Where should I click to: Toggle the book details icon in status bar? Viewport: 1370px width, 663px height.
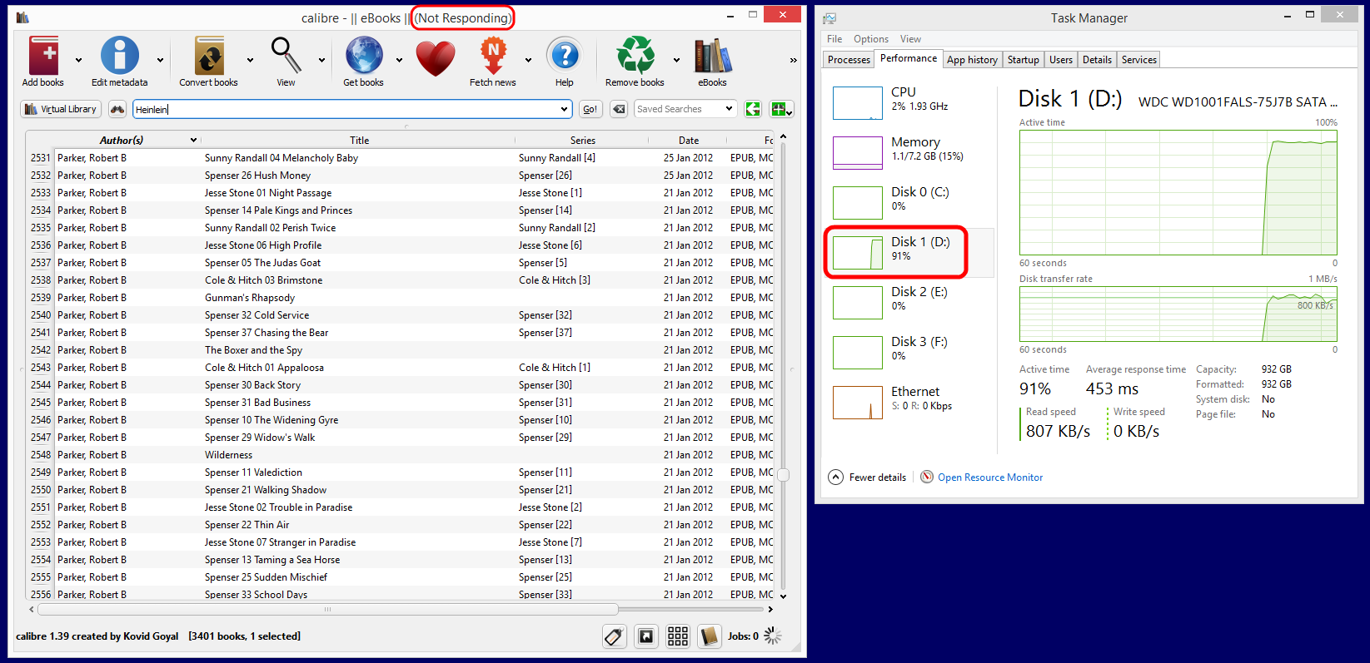tap(710, 636)
